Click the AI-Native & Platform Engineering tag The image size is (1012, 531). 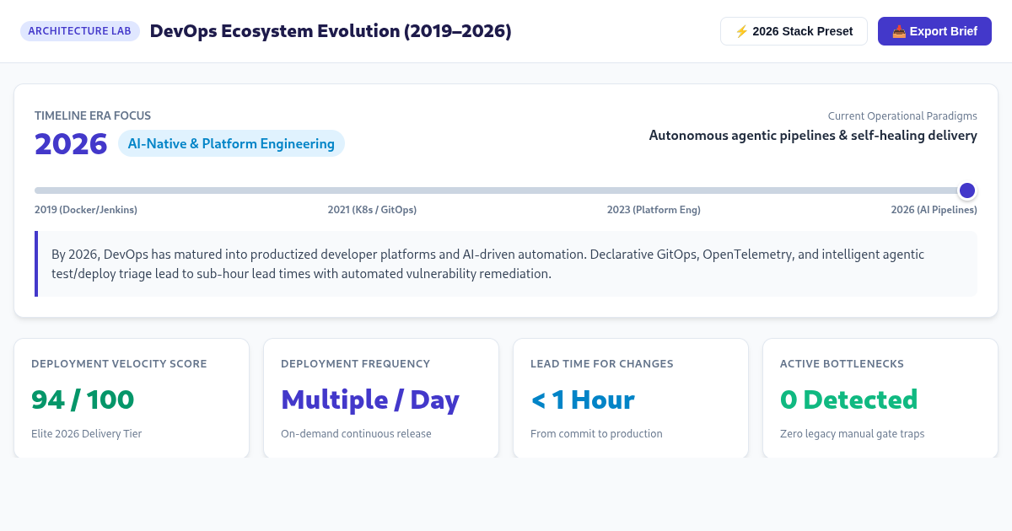(231, 143)
